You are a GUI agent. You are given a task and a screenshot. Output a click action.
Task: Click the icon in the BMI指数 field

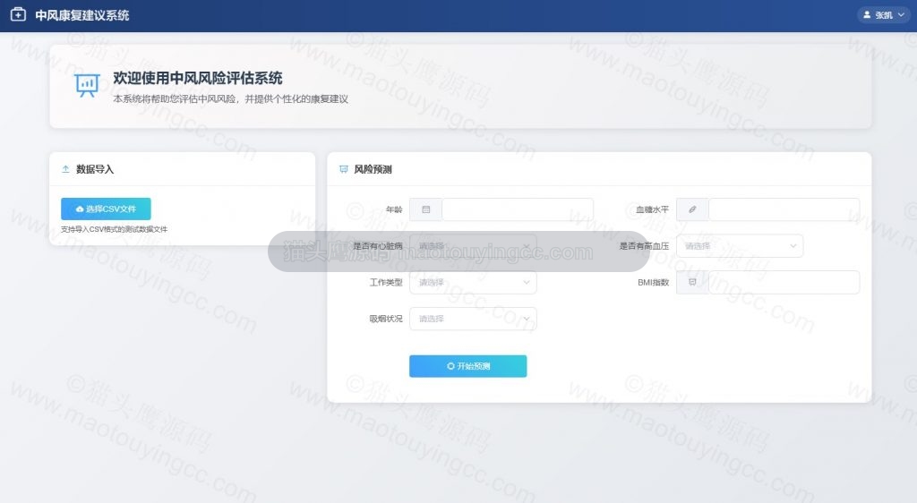(x=692, y=282)
